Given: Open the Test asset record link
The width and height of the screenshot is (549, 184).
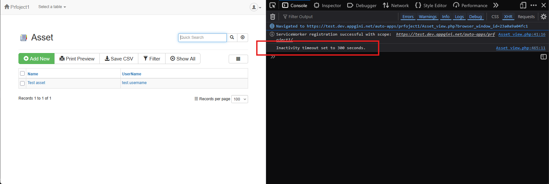Looking at the screenshot, I should pos(36,83).
